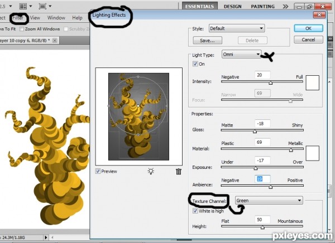The height and width of the screenshot is (243, 335).
Task: Confirm Lighting Effects with the OK button
Action: 308,28
